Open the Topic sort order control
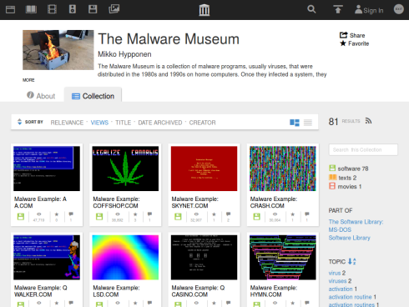Viewport: 409px width, 307px height. click(x=352, y=261)
